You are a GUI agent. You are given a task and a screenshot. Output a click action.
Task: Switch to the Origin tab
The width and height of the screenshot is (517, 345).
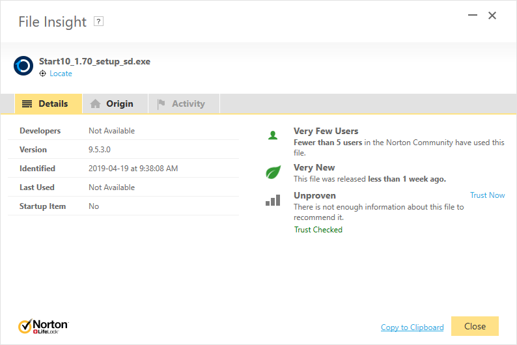[115, 103]
